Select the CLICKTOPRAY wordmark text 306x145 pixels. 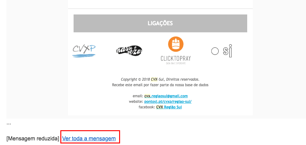click(x=176, y=58)
